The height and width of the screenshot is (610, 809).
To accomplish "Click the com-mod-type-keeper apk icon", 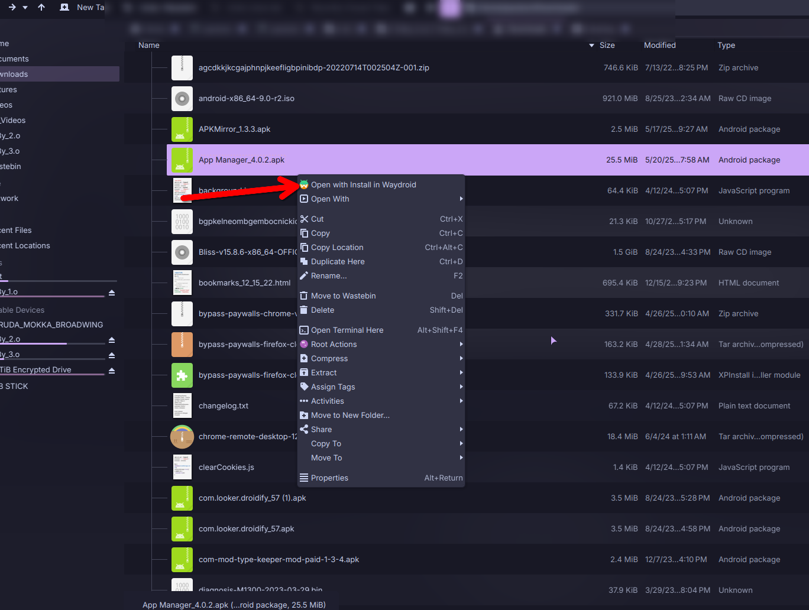I will [x=182, y=559].
